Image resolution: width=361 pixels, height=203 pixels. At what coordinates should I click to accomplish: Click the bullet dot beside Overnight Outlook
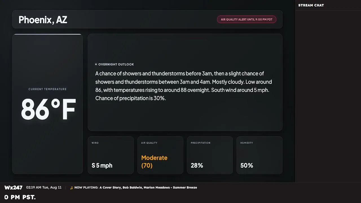(96, 64)
